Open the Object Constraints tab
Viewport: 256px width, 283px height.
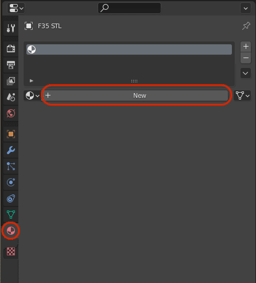[11, 198]
